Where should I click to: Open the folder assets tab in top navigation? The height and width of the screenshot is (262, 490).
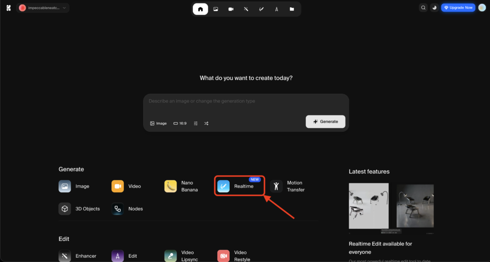point(291,9)
